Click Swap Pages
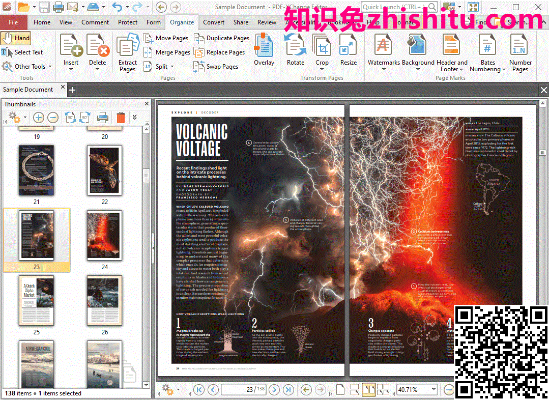 (216, 67)
